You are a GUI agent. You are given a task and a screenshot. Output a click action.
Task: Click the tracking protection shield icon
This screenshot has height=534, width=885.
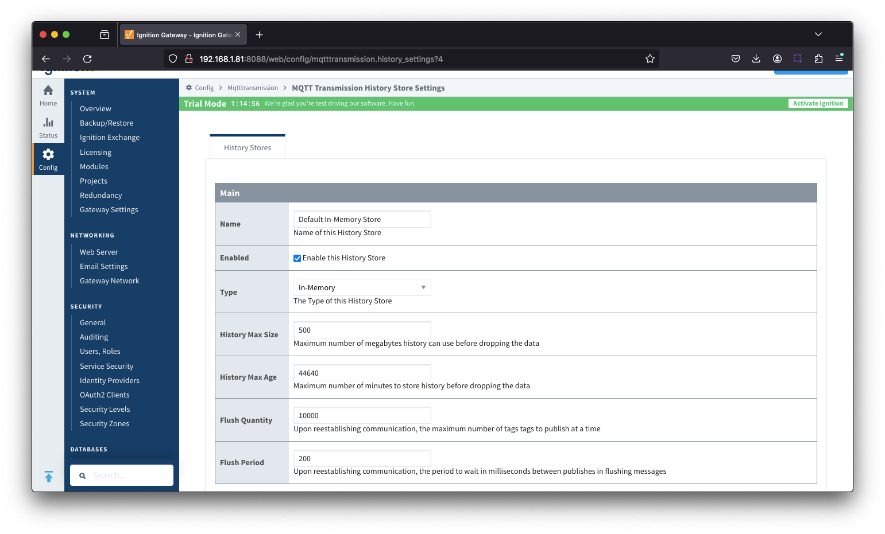click(x=173, y=59)
